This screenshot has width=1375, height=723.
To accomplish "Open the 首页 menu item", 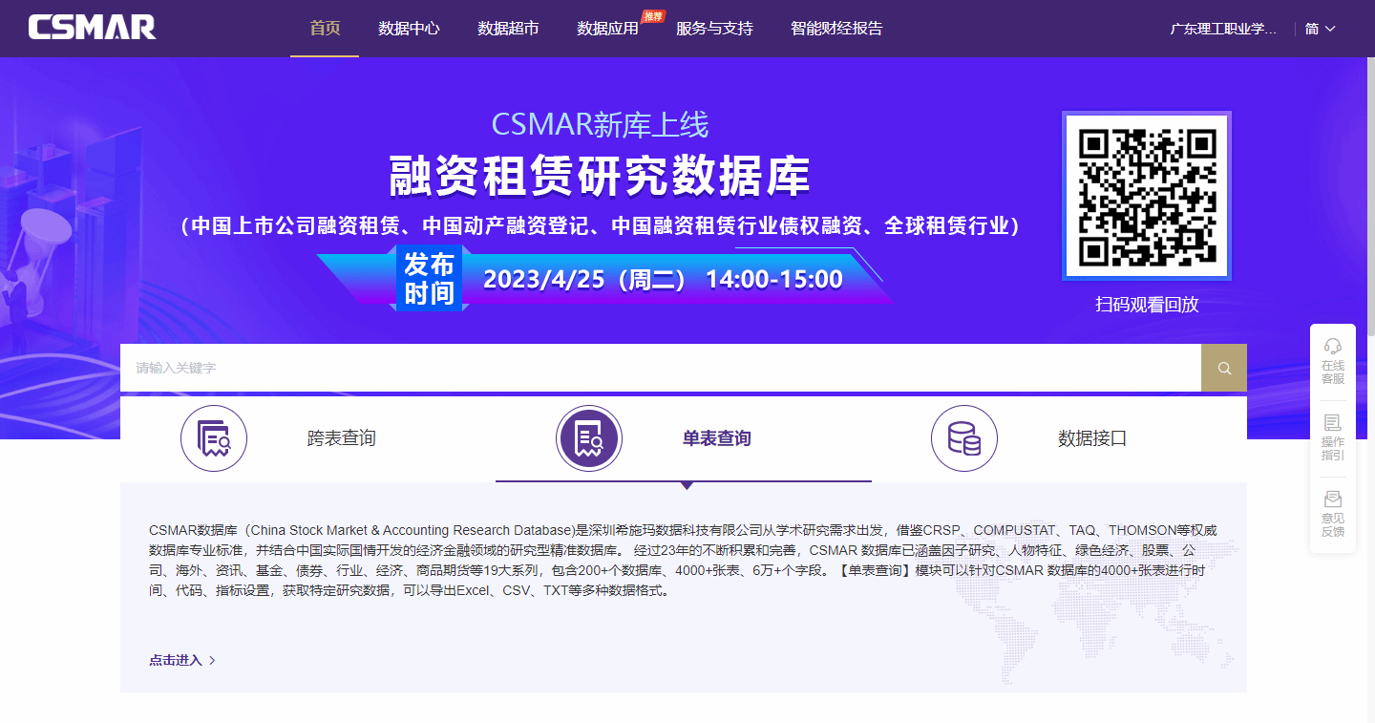I will point(325,28).
